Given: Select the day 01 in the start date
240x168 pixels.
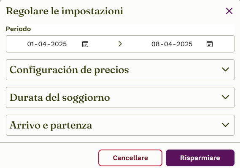Looking at the screenshot, I should [x=31, y=44].
